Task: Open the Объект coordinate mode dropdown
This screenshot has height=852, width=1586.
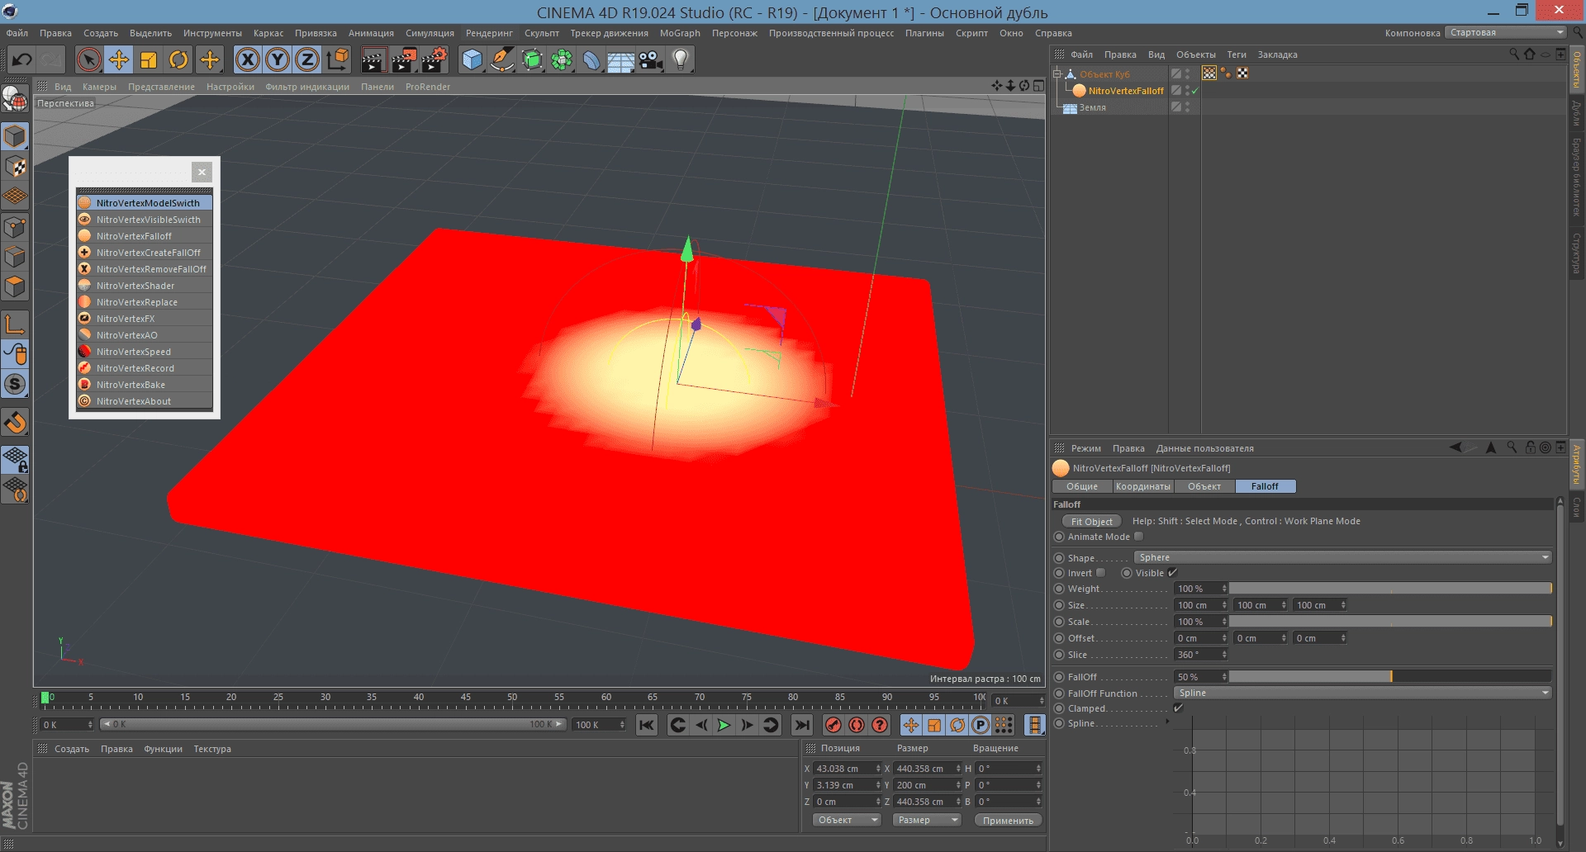Action: (x=847, y=820)
